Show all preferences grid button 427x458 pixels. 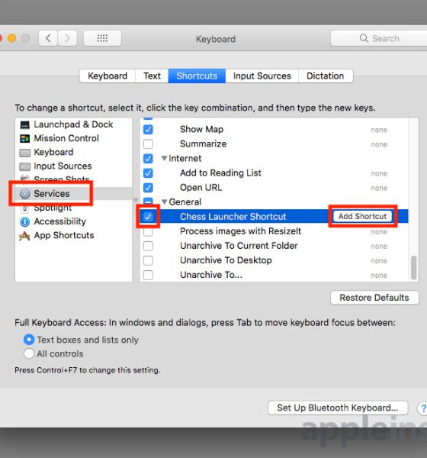(102, 38)
